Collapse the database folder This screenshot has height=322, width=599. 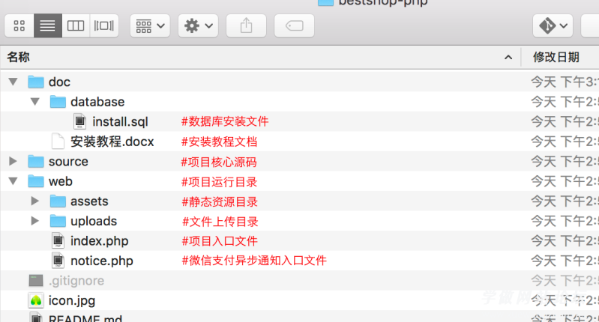pos(35,102)
